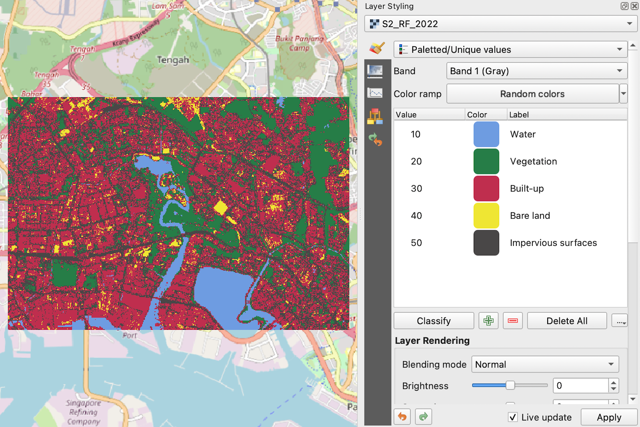Open the Rendering pyramids tab icon
This screenshot has width=640, height=427.
click(x=375, y=116)
